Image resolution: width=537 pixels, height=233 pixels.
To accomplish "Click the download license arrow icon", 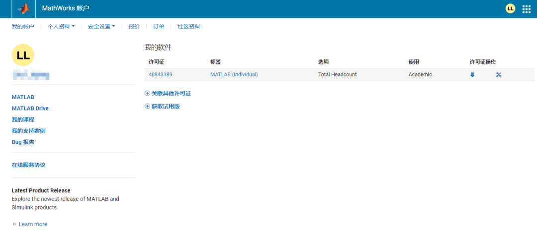I will [x=472, y=74].
